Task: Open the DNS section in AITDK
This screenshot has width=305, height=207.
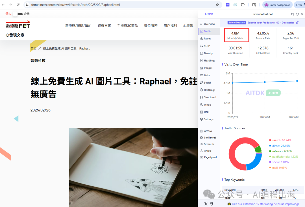Action: pyautogui.click(x=209, y=112)
